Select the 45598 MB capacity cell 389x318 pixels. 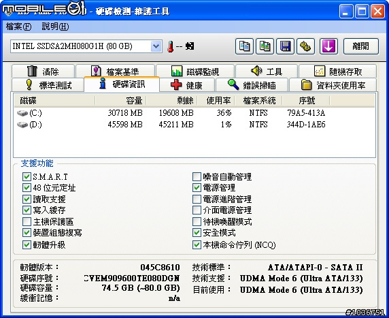click(125, 125)
